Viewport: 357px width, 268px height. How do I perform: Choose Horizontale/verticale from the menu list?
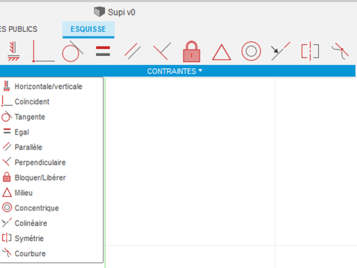[48, 86]
